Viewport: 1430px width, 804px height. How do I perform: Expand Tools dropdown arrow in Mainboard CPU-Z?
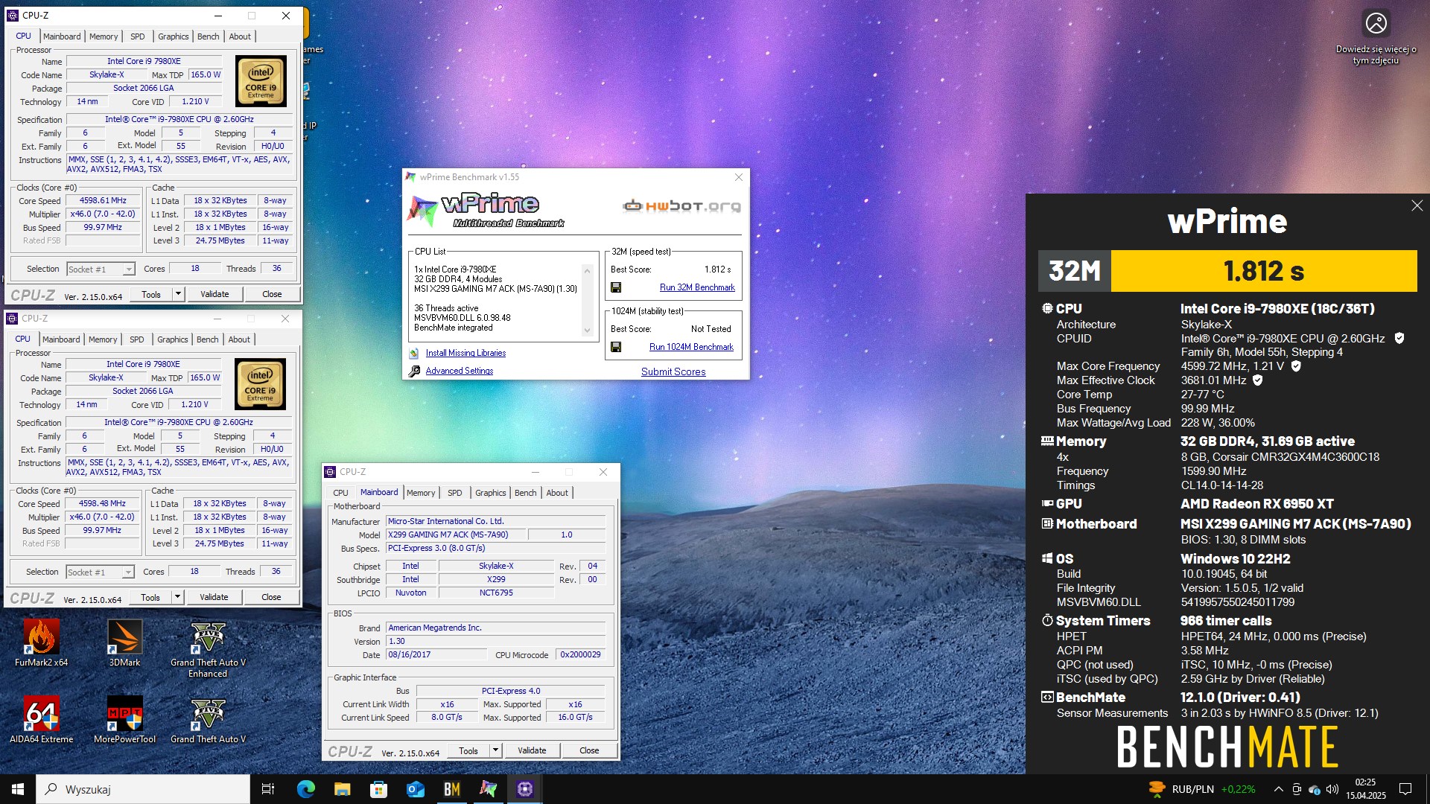(x=495, y=750)
